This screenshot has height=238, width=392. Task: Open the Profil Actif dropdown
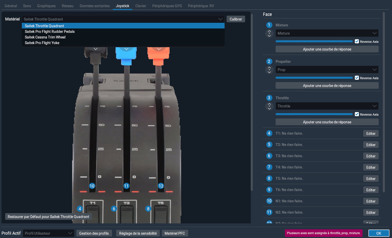48,233
